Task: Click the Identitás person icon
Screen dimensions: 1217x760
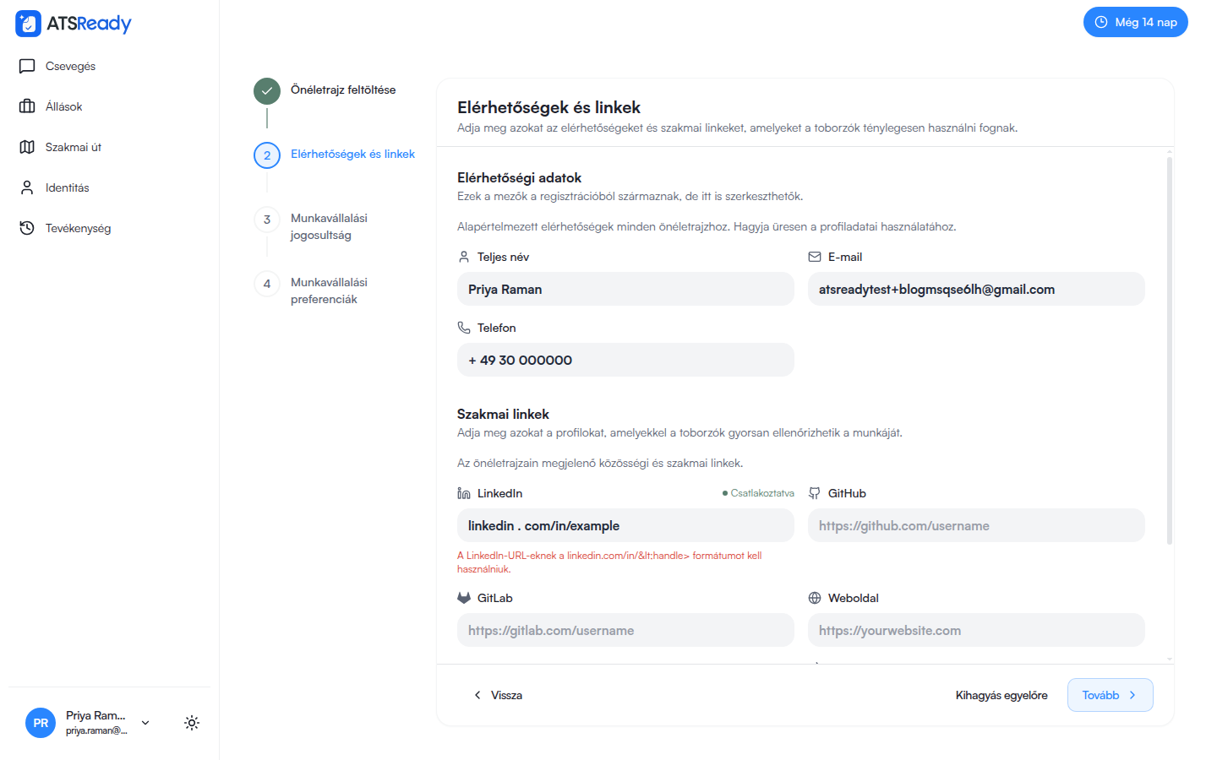Action: click(27, 187)
